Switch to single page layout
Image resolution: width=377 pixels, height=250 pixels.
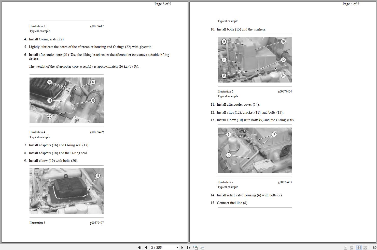[345, 247]
